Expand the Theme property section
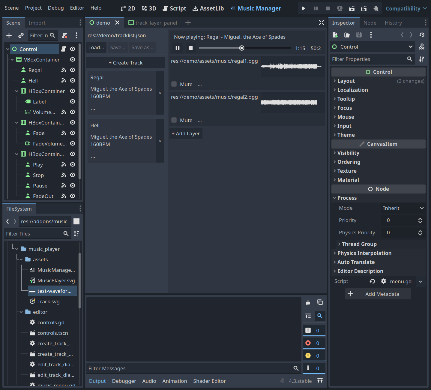 [x=379, y=135]
